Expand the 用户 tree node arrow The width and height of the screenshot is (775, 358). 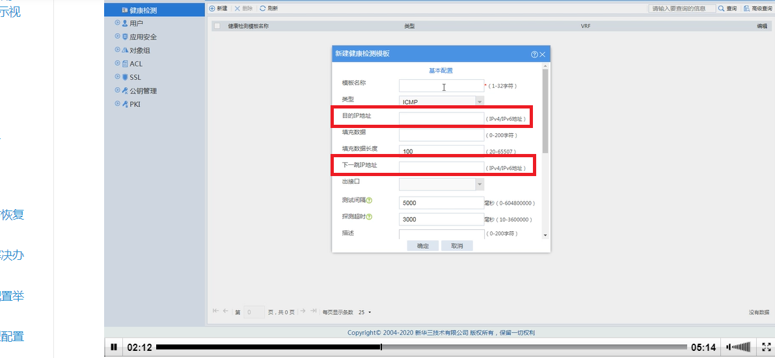[x=117, y=23]
